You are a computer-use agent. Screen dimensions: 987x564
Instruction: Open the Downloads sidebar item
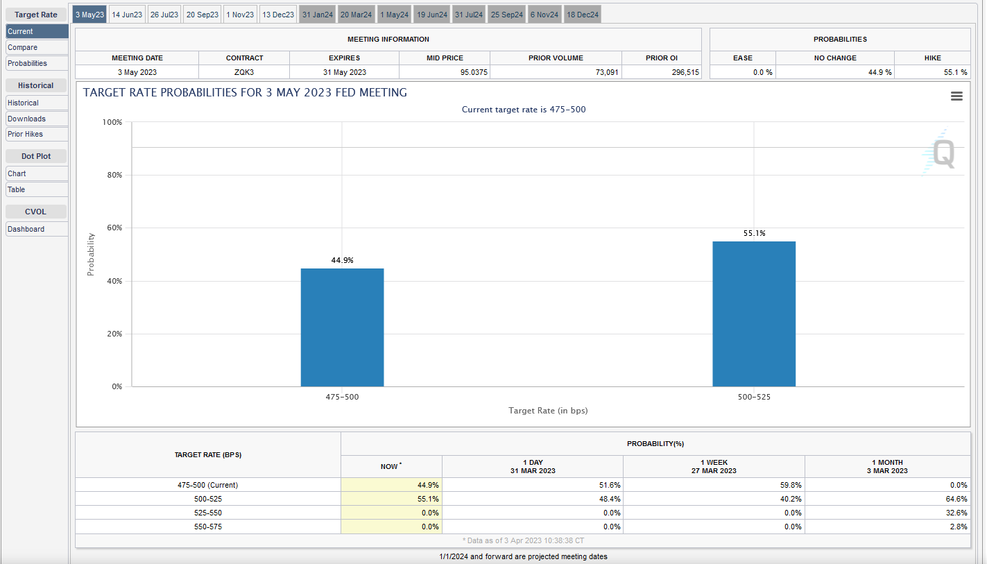(x=37, y=119)
